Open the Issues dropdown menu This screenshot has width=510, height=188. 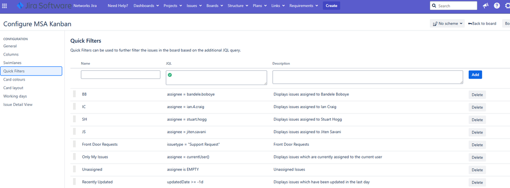[194, 6]
